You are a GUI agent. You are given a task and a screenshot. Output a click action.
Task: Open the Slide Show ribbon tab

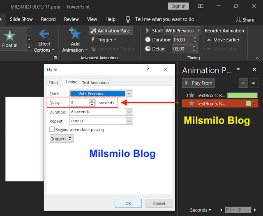pos(21,19)
